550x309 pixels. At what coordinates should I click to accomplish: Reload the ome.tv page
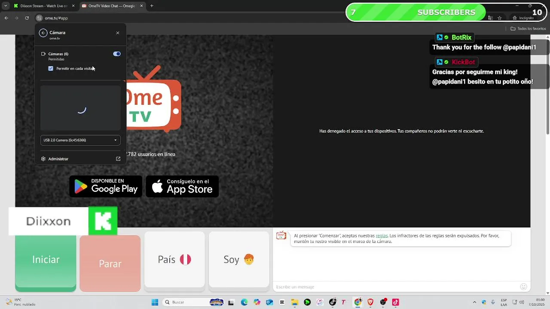pyautogui.click(x=27, y=18)
